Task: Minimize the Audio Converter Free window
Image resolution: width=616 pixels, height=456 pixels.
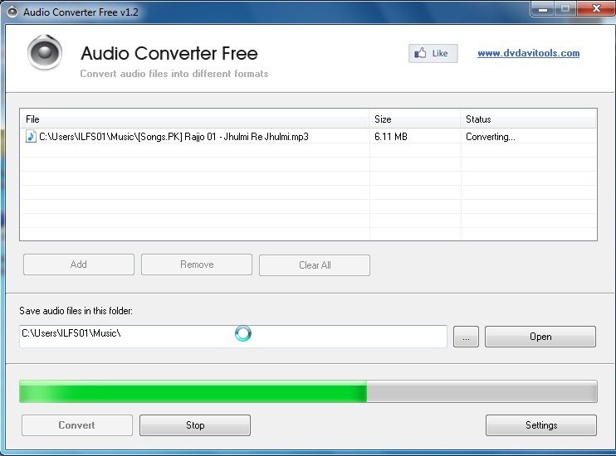Action: point(543,8)
